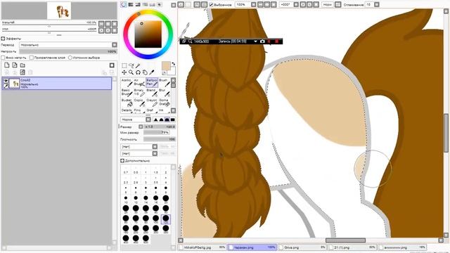This screenshot has height=253, width=450.
Task: Enable clipping group layer checkbox
Action: (x=31, y=58)
